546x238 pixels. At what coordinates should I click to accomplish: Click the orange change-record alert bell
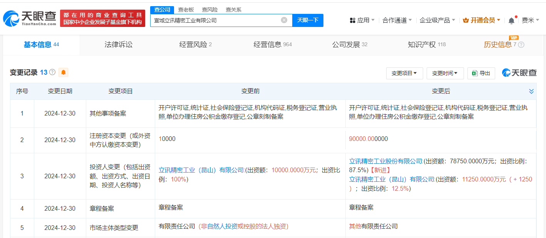63,72
